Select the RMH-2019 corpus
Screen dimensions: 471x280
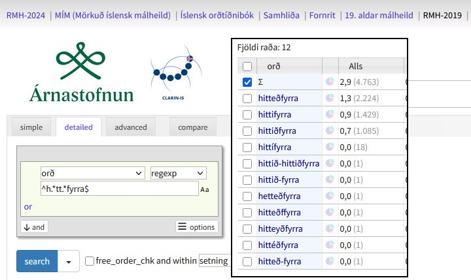(442, 15)
